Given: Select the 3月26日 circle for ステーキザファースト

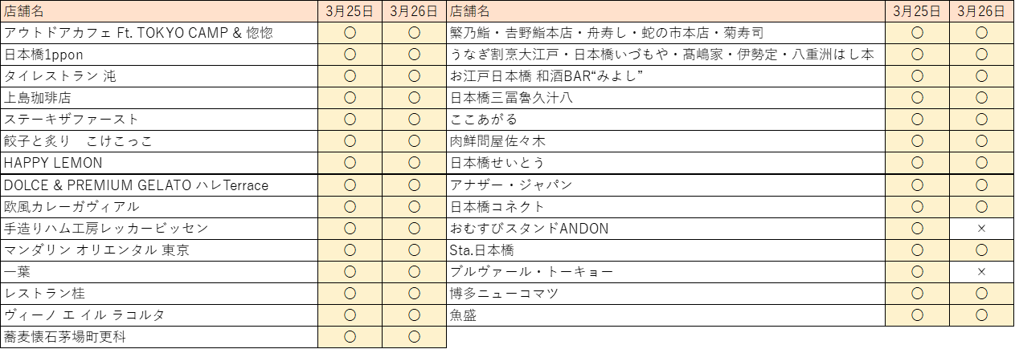Looking at the screenshot, I should pyautogui.click(x=415, y=120).
